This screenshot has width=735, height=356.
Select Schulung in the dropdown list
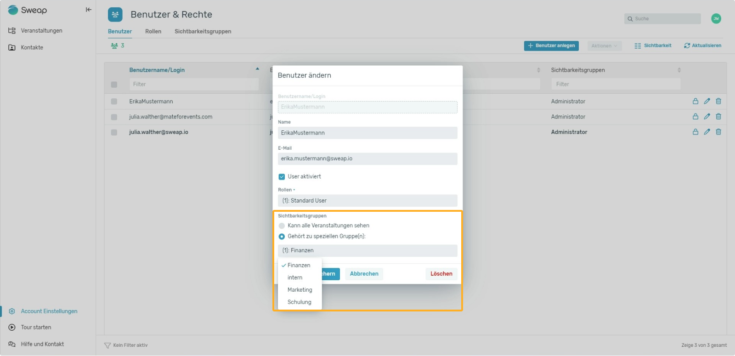coord(300,302)
